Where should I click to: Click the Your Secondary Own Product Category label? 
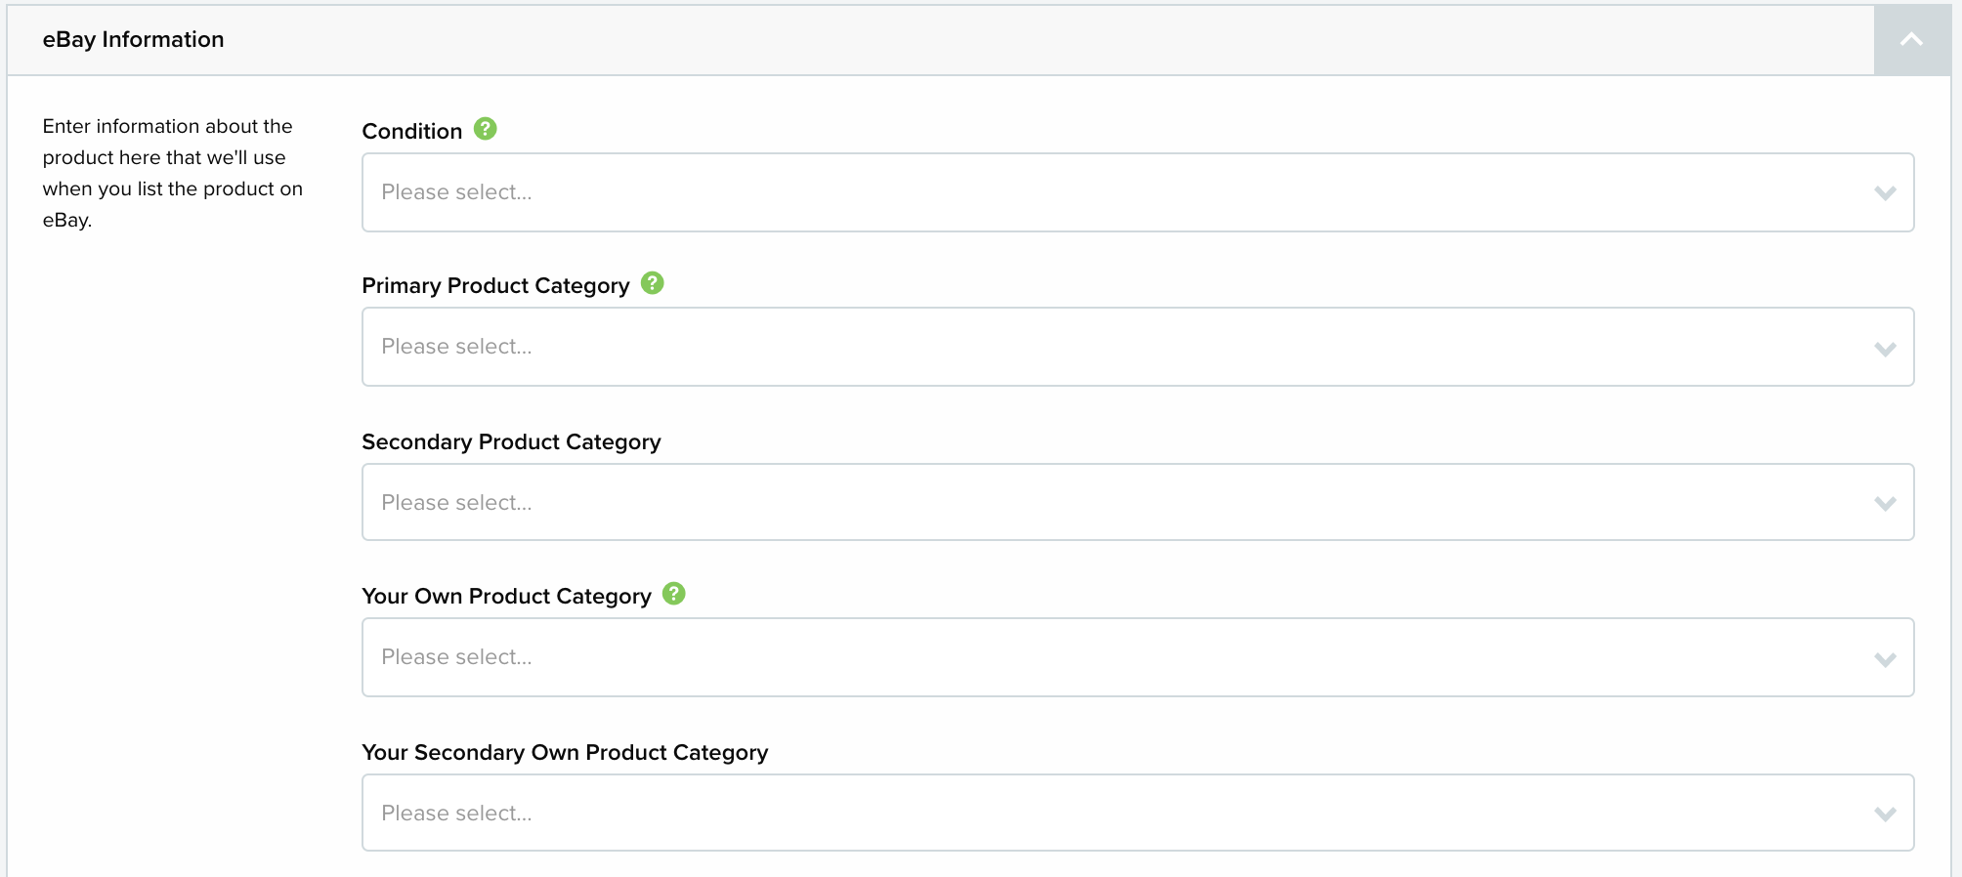pyautogui.click(x=565, y=752)
